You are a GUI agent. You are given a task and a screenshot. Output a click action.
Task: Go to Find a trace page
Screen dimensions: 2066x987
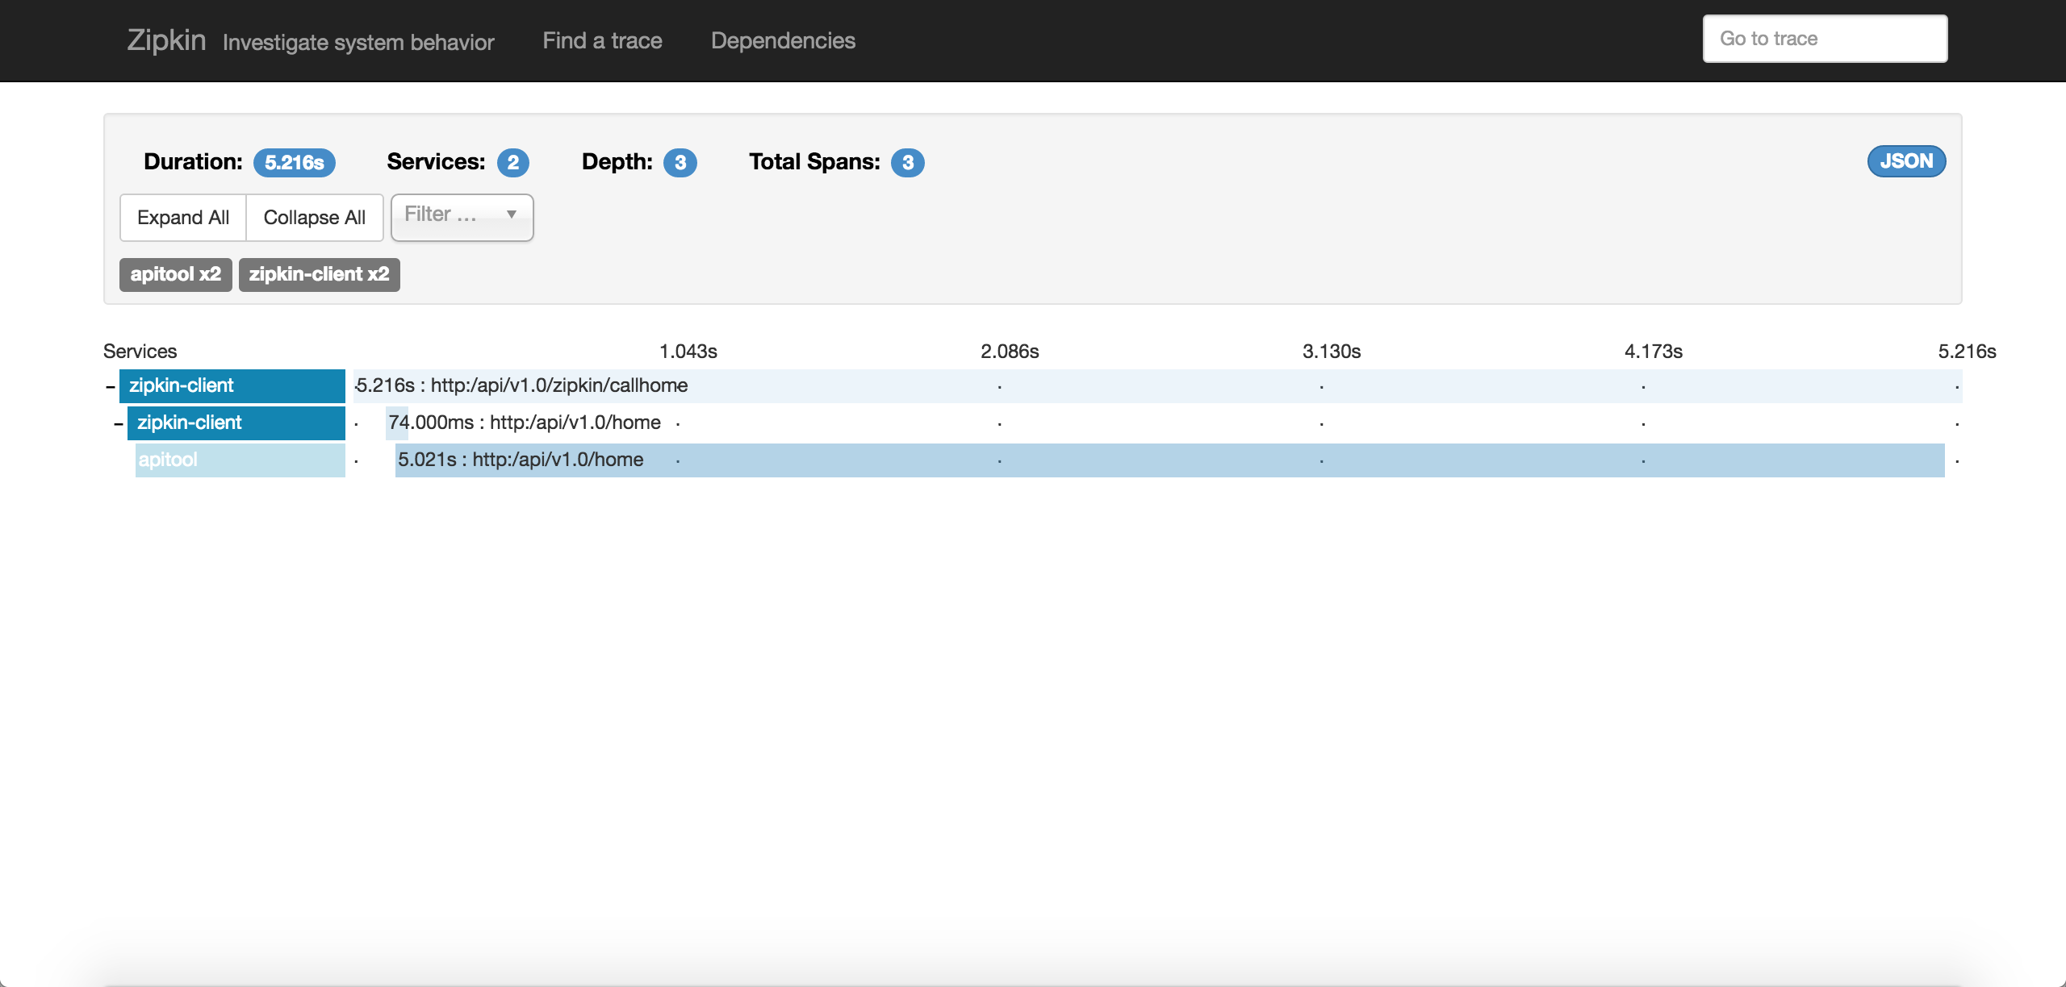[602, 40]
